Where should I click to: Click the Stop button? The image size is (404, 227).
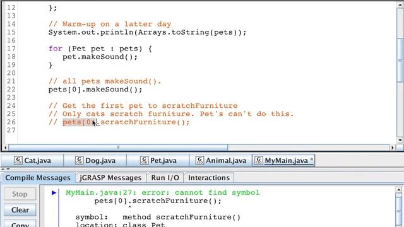pos(20,194)
